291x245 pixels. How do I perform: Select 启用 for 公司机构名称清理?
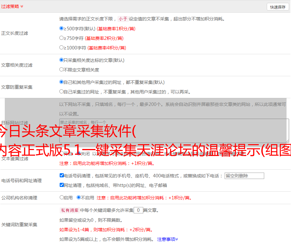point(62,197)
